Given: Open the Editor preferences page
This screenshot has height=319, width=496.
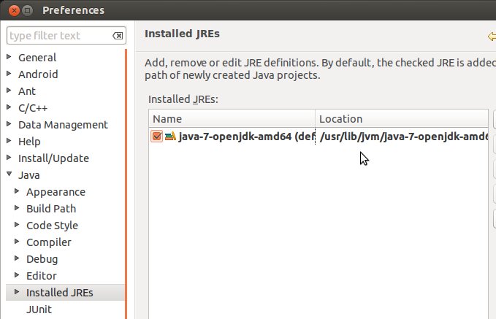Looking at the screenshot, I should coord(42,276).
